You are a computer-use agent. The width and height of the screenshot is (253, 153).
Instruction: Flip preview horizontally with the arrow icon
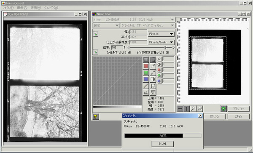(x=180, y=109)
